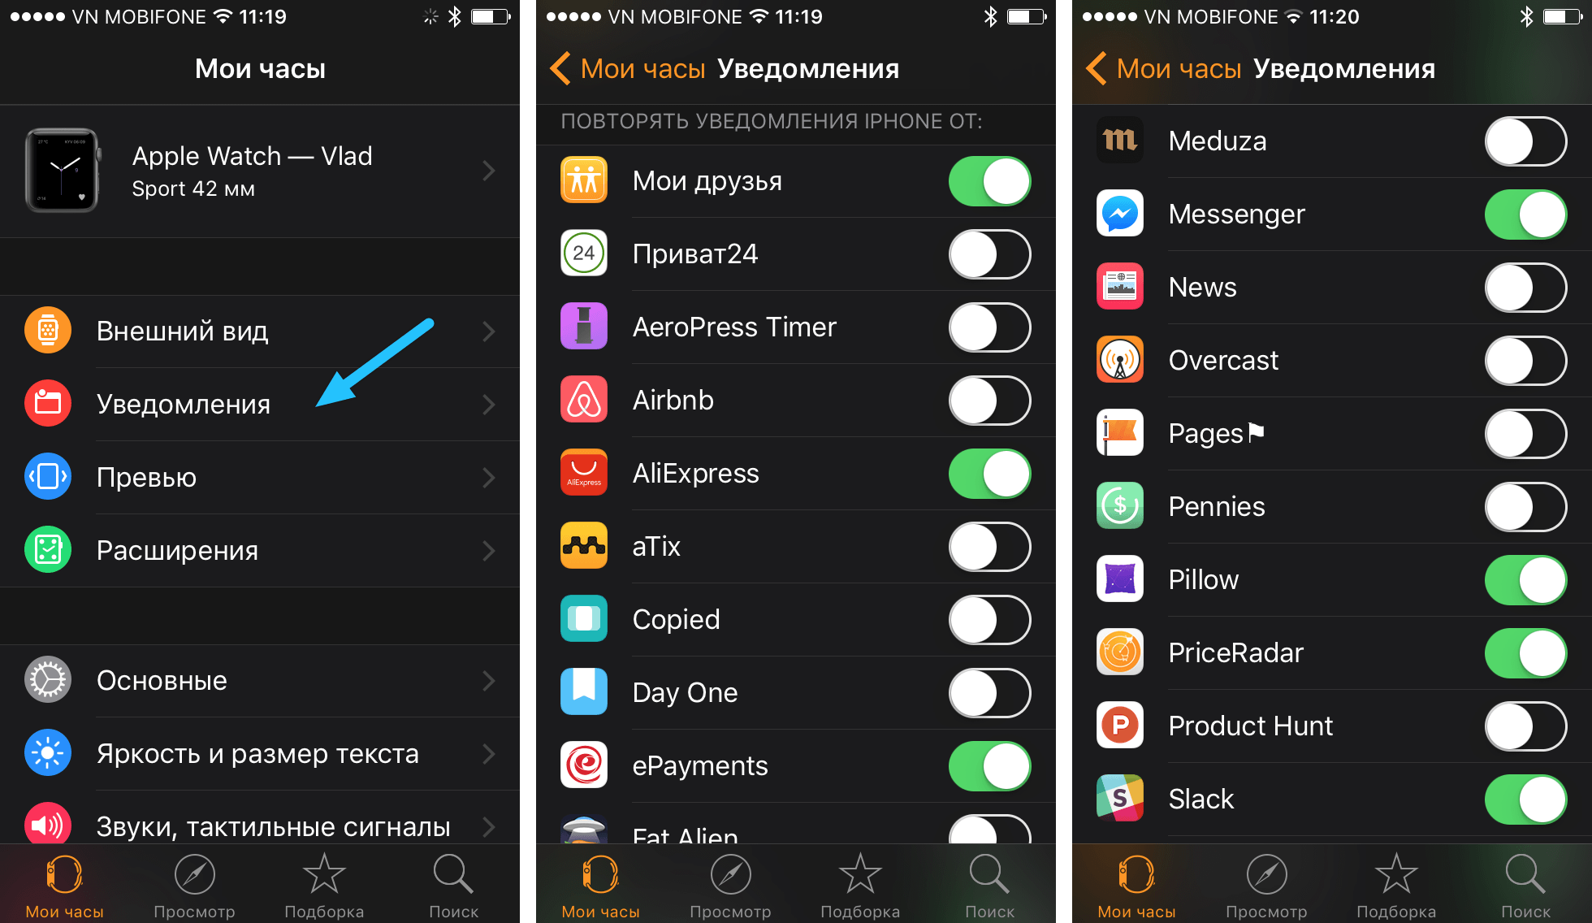The image size is (1592, 923).
Task: Tap the AliExpress app icon
Action: pyautogui.click(x=580, y=474)
